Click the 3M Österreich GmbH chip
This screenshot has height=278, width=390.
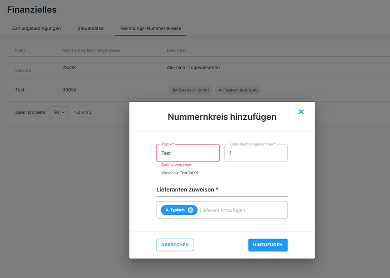(x=190, y=90)
